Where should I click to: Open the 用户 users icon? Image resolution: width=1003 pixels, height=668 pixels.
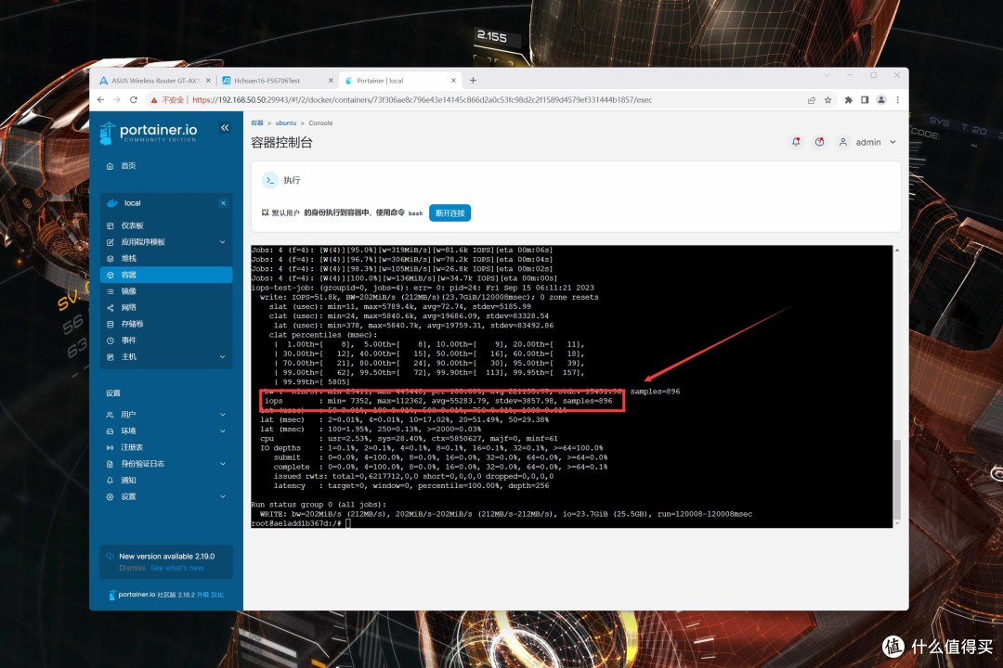click(x=110, y=415)
